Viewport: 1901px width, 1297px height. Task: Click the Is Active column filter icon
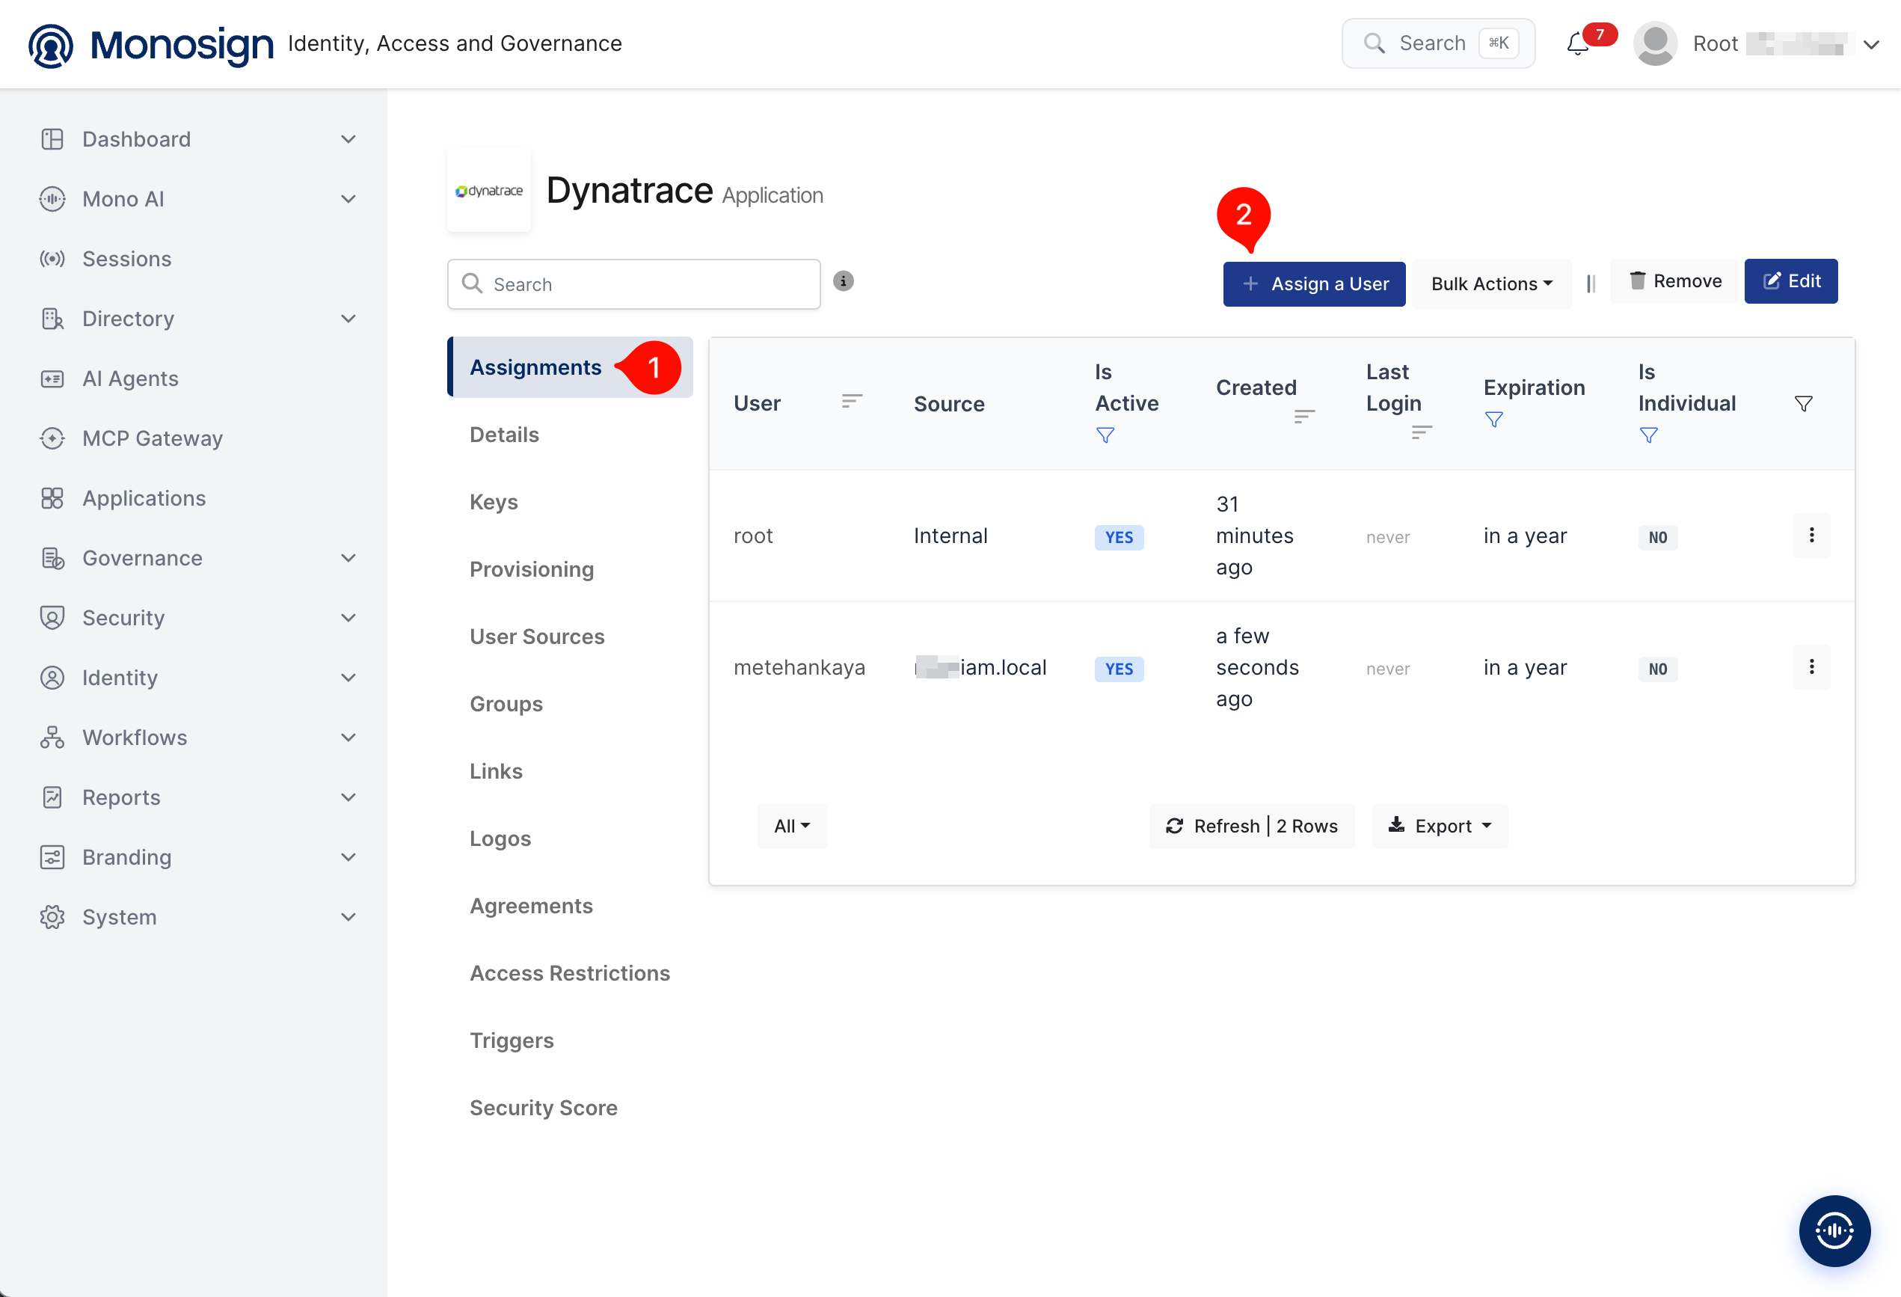pos(1105,435)
